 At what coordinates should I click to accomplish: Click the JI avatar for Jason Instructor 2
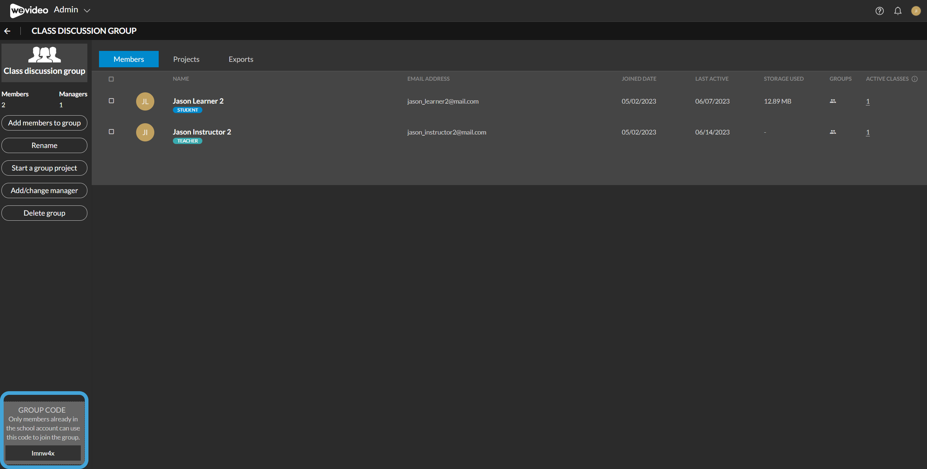pos(145,132)
